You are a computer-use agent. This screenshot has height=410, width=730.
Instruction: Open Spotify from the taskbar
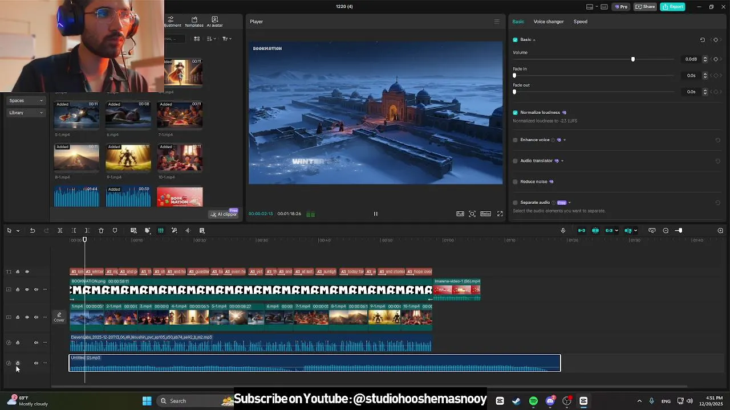[533, 401]
